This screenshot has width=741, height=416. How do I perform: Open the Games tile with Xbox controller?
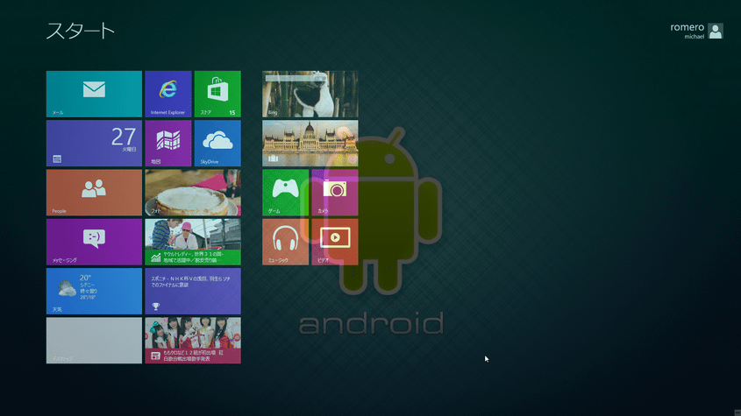285,193
